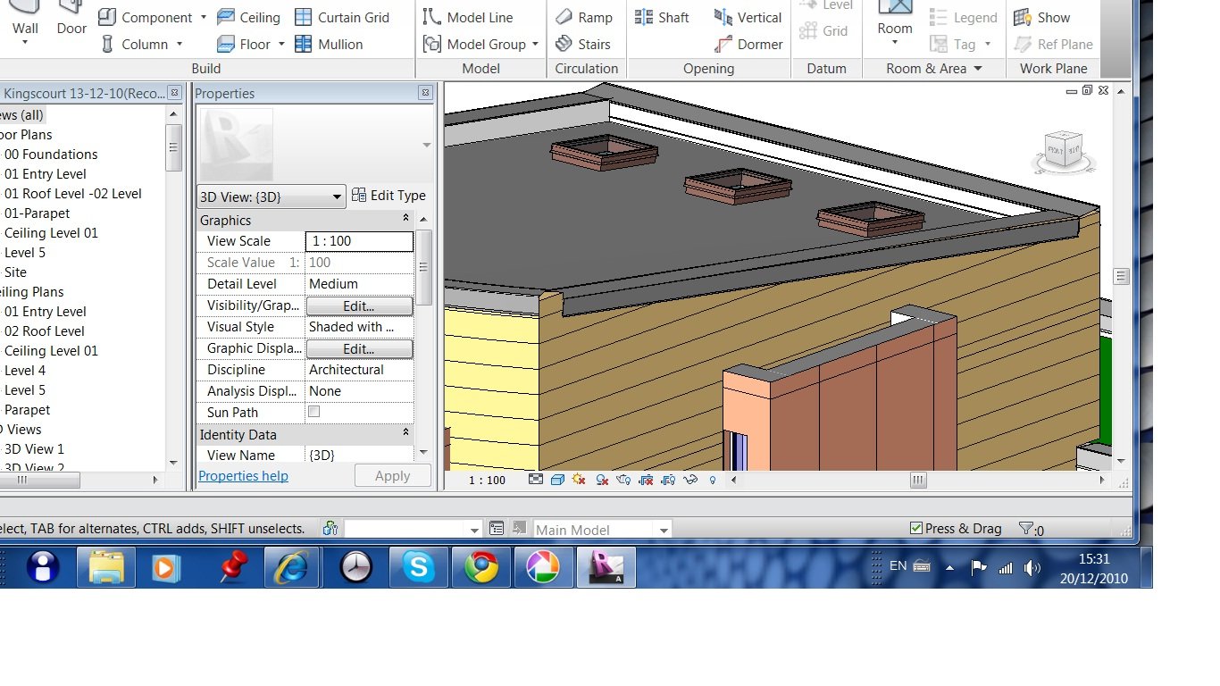Viewport: 1220px width, 686px height.
Task: Open Google Chrome from the taskbar
Action: coord(481,567)
